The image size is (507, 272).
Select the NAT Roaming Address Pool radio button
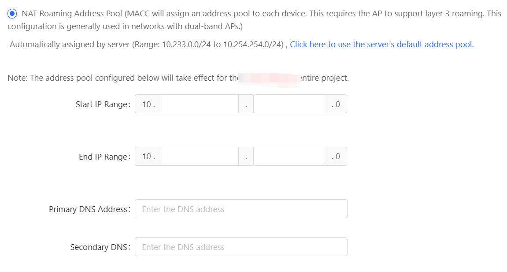coord(12,14)
